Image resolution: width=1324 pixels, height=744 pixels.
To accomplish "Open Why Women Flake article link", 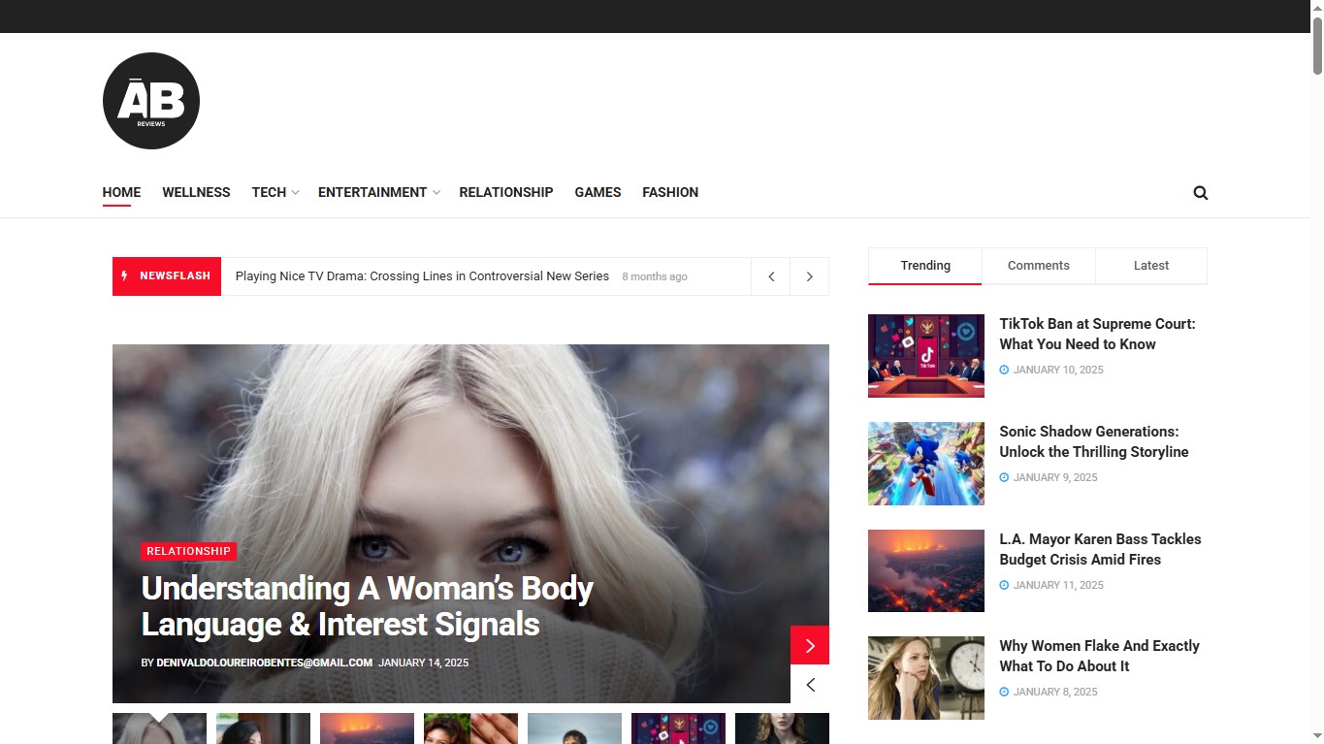I will point(1099,656).
